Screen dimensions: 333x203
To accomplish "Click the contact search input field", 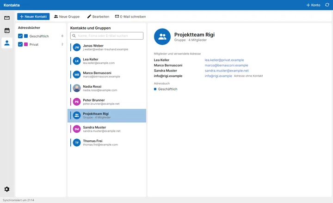I will 107,36.
